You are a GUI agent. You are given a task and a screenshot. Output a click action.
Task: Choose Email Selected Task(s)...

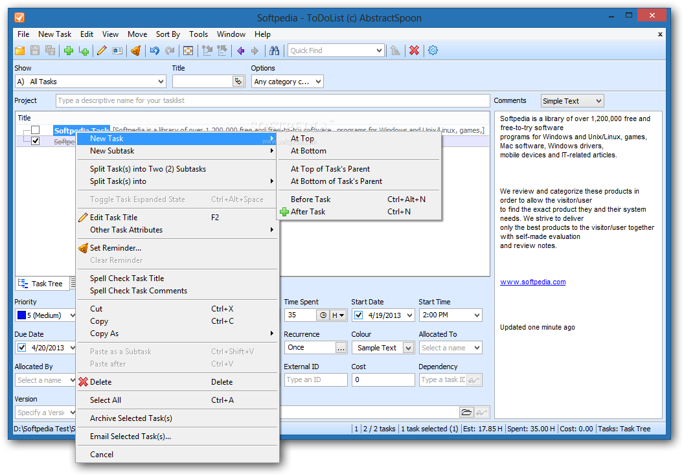[x=177, y=436]
